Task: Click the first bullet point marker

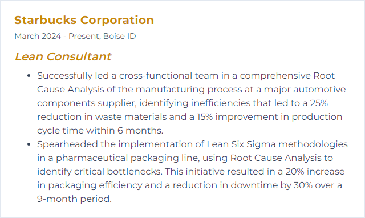Action: [x=29, y=76]
